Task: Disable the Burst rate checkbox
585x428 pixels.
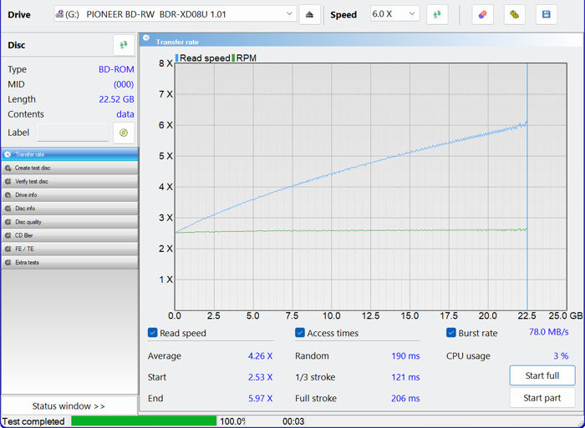Action: [x=451, y=333]
